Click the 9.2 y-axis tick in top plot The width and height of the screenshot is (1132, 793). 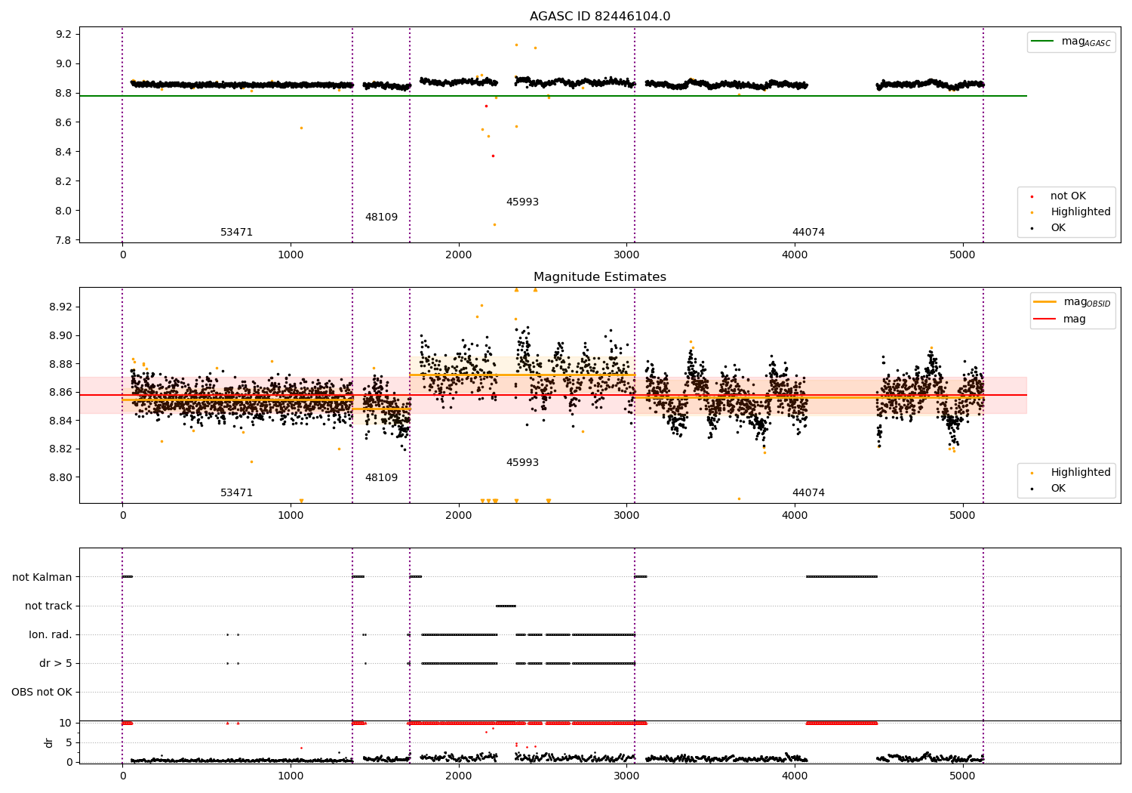tap(63, 35)
